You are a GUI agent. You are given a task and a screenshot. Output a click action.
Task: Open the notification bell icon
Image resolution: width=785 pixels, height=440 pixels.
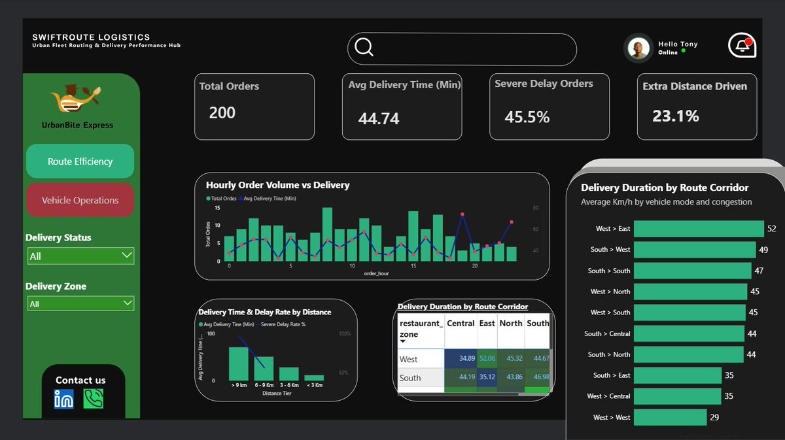742,46
